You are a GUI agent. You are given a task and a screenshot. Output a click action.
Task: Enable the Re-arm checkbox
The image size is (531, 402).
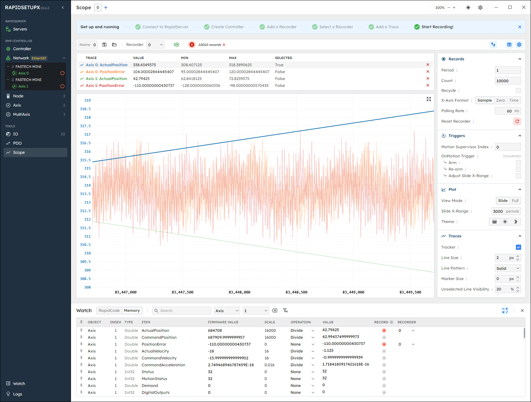[x=519, y=169]
